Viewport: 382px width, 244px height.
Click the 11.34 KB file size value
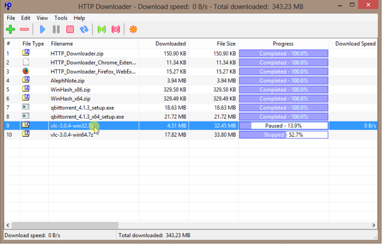pos(226,62)
